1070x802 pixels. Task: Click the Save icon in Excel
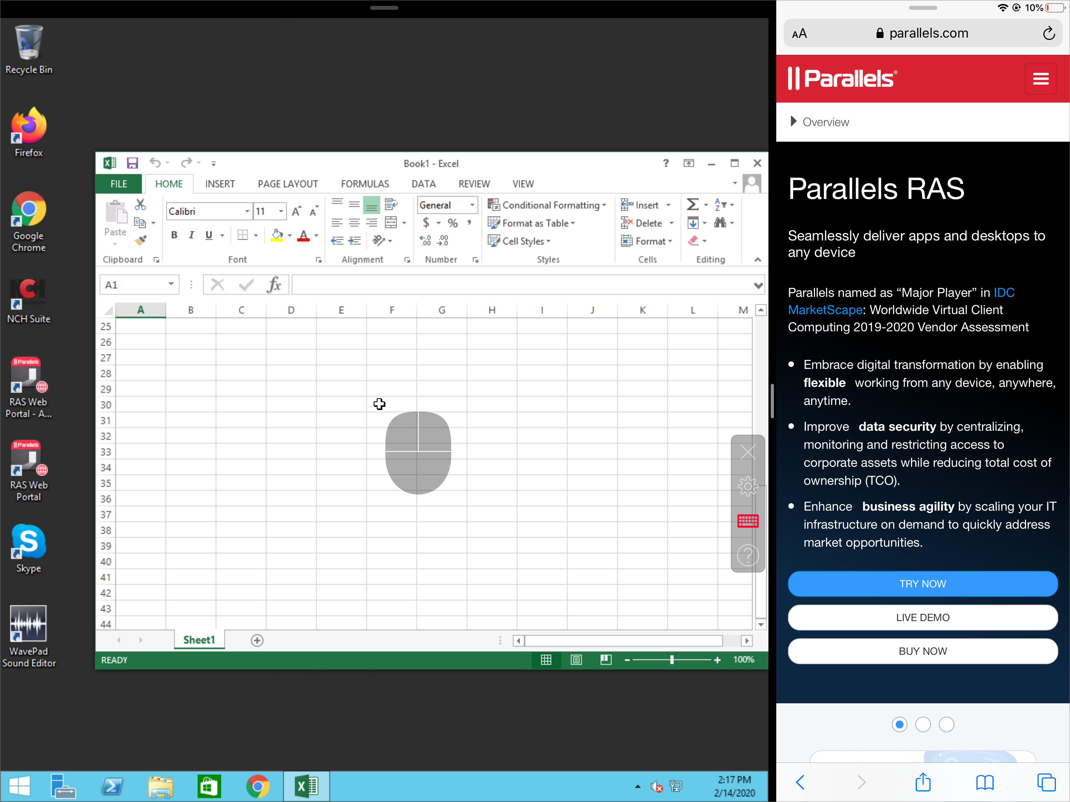(x=132, y=163)
